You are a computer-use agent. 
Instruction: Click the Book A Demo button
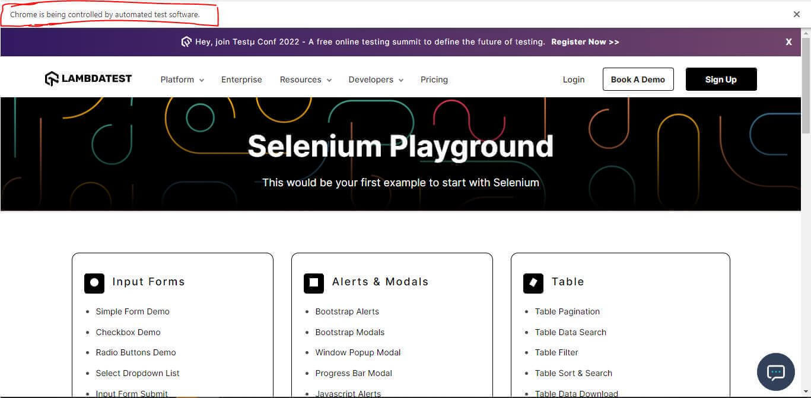[x=638, y=78]
